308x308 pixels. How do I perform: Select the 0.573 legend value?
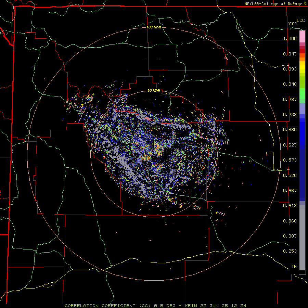pyautogui.click(x=290, y=160)
